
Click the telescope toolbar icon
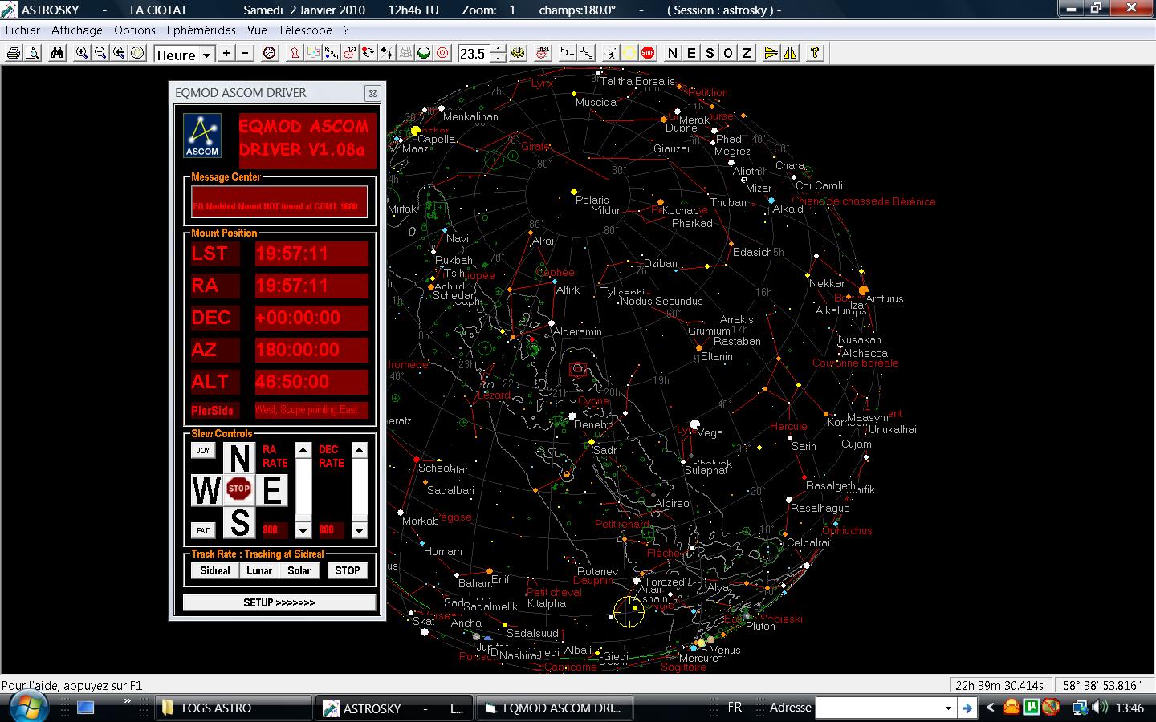coord(611,53)
